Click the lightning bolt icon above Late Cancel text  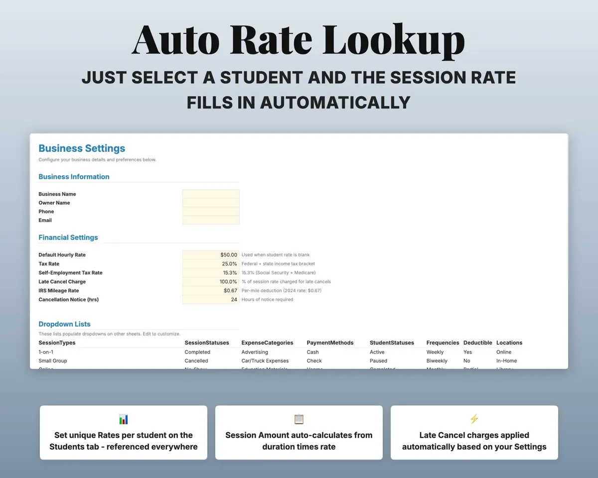pyautogui.click(x=474, y=419)
